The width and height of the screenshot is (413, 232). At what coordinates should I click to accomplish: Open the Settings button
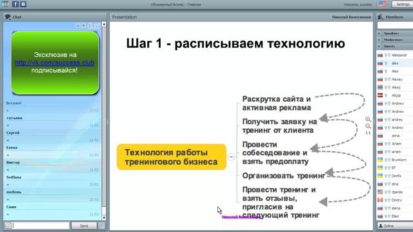coord(402,5)
